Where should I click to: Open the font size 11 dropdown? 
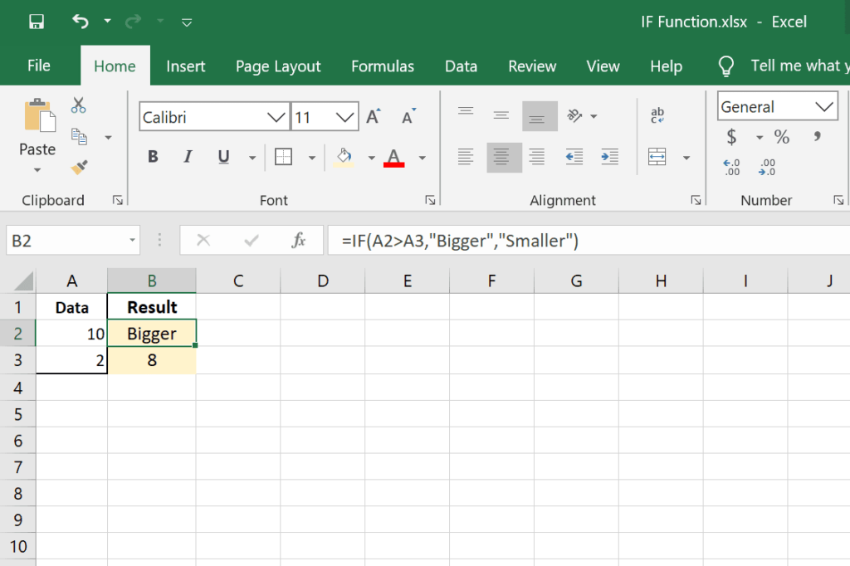(x=344, y=117)
